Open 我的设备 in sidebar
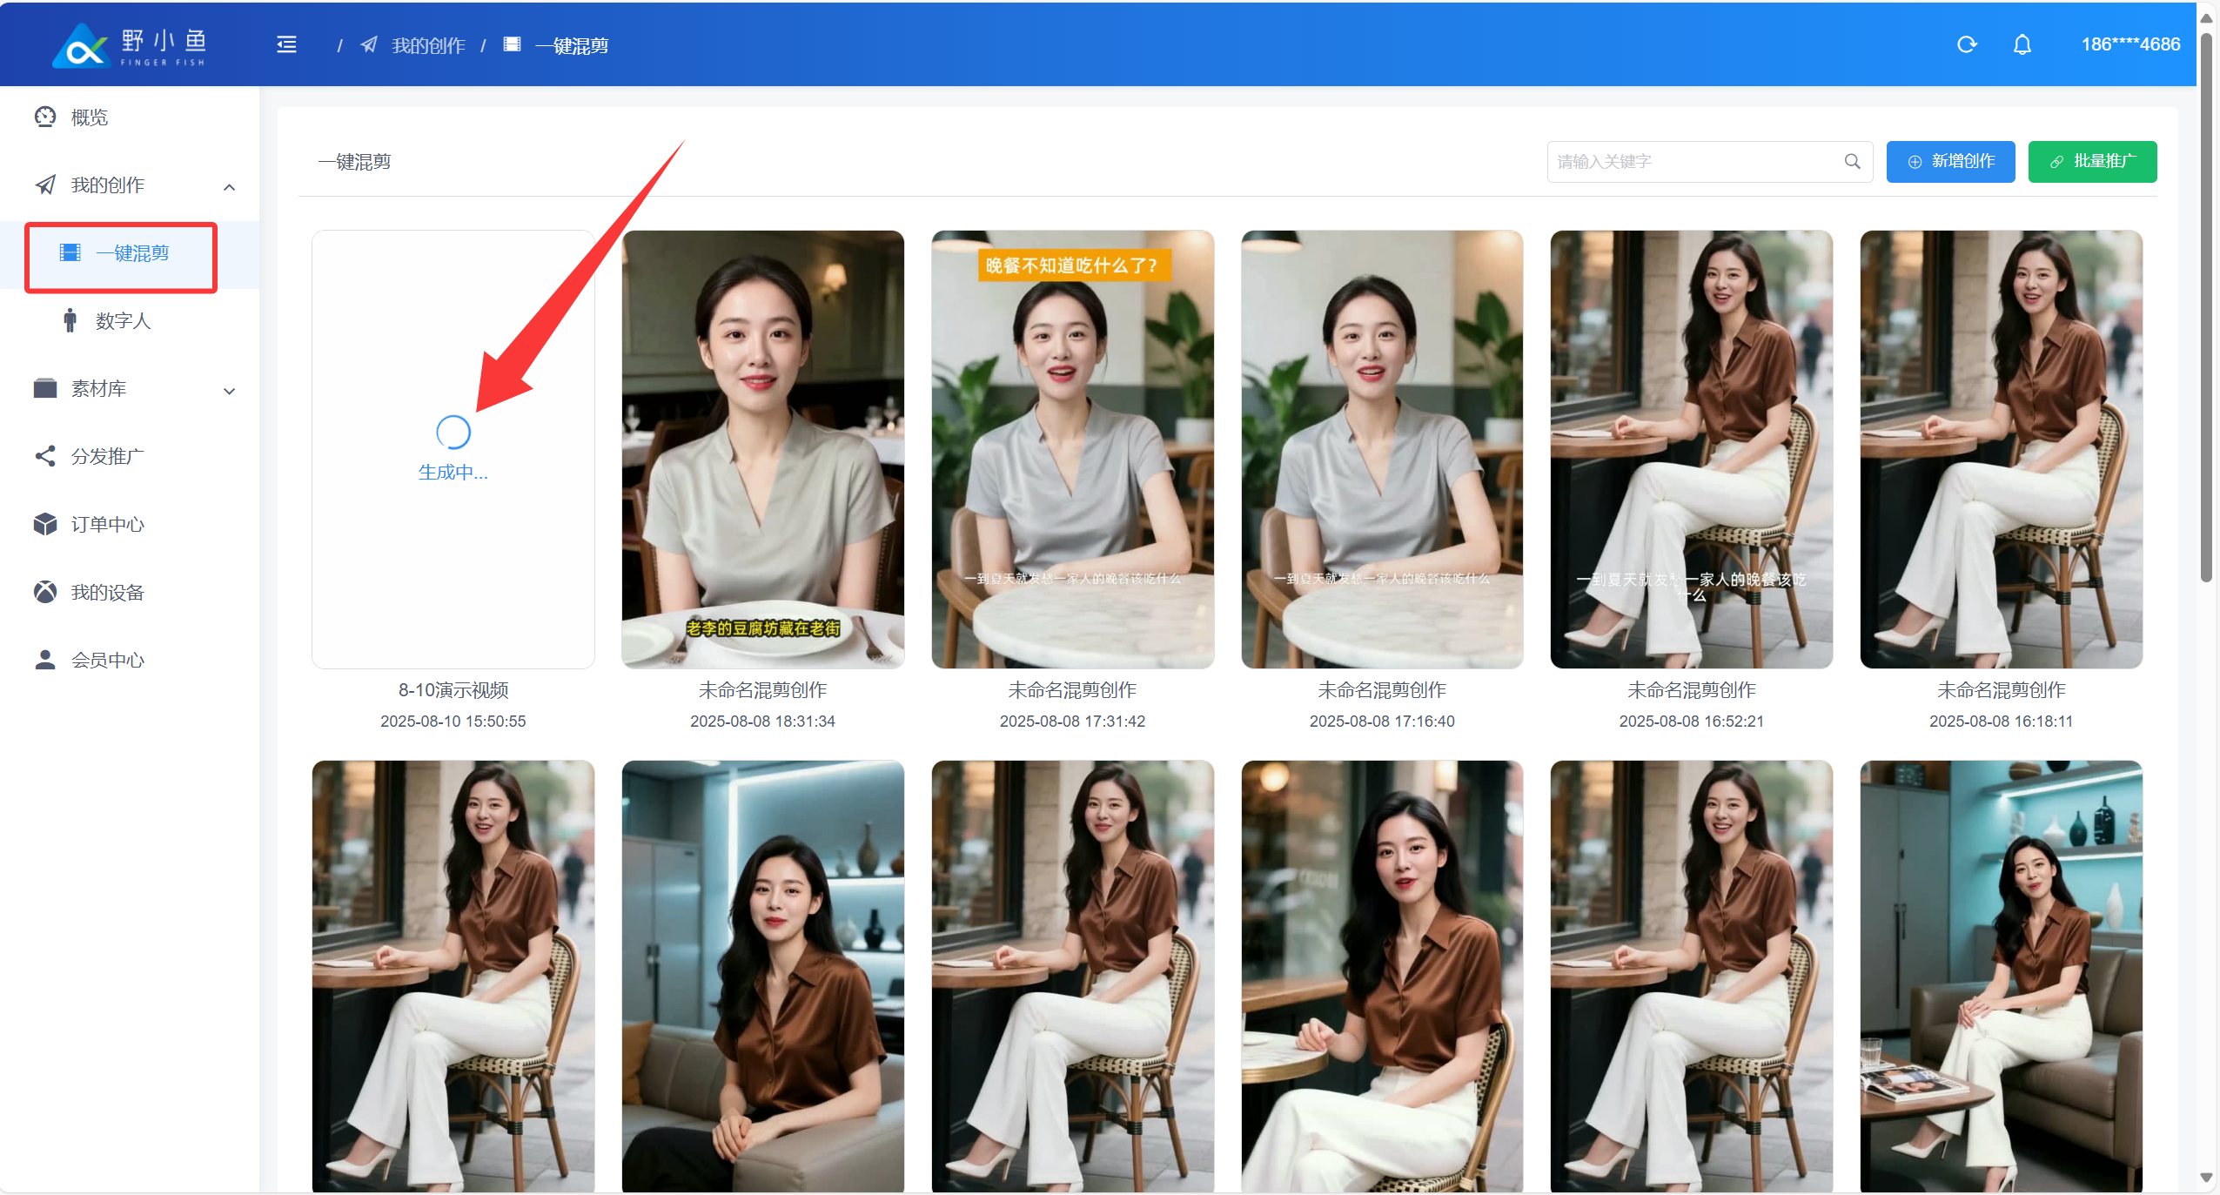2220x1195 pixels. click(x=107, y=593)
